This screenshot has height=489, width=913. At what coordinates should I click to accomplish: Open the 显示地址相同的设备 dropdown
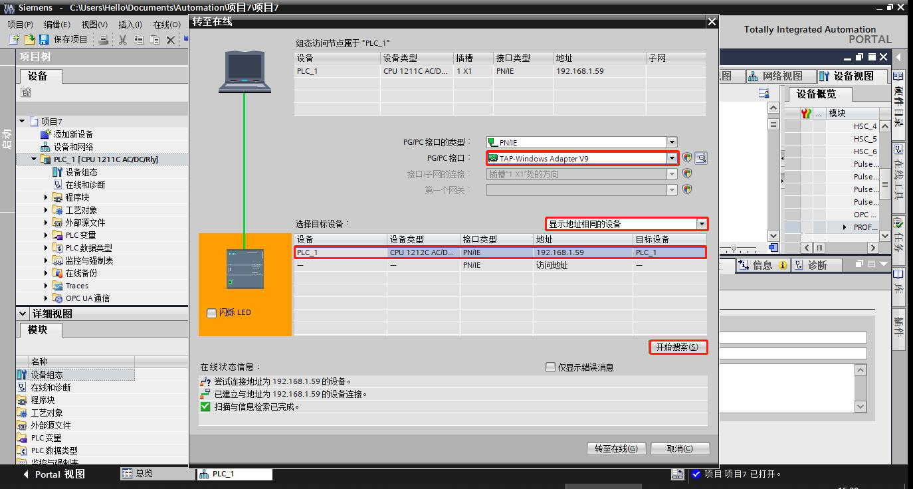tap(702, 224)
